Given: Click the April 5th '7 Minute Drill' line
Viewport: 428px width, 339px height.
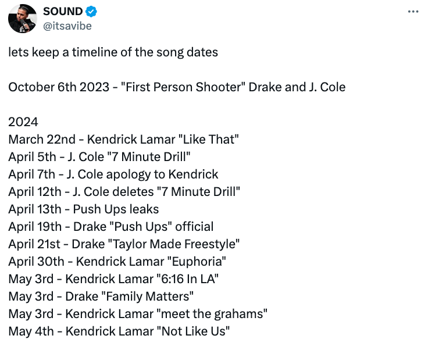Looking at the screenshot, I should 99,157.
